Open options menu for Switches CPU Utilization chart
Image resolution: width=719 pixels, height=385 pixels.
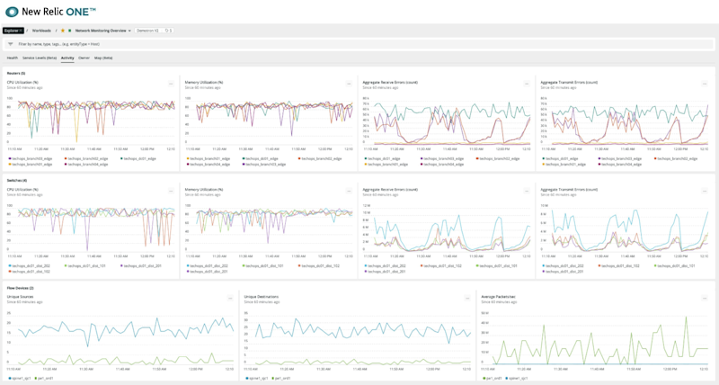pos(171,191)
